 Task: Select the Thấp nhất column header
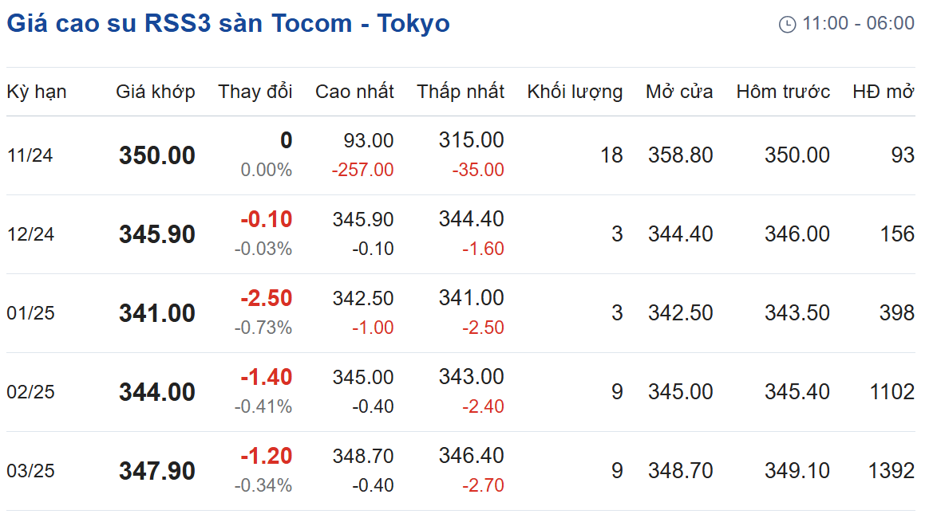[461, 92]
